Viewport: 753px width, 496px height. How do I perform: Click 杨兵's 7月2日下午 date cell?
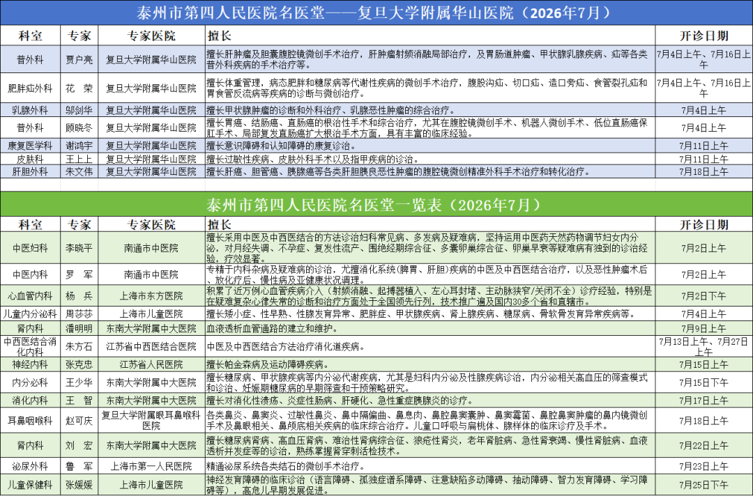[x=703, y=296]
